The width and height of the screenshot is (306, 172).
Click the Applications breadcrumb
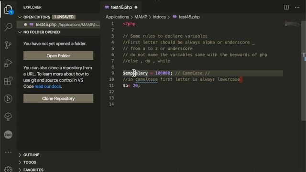click(117, 17)
